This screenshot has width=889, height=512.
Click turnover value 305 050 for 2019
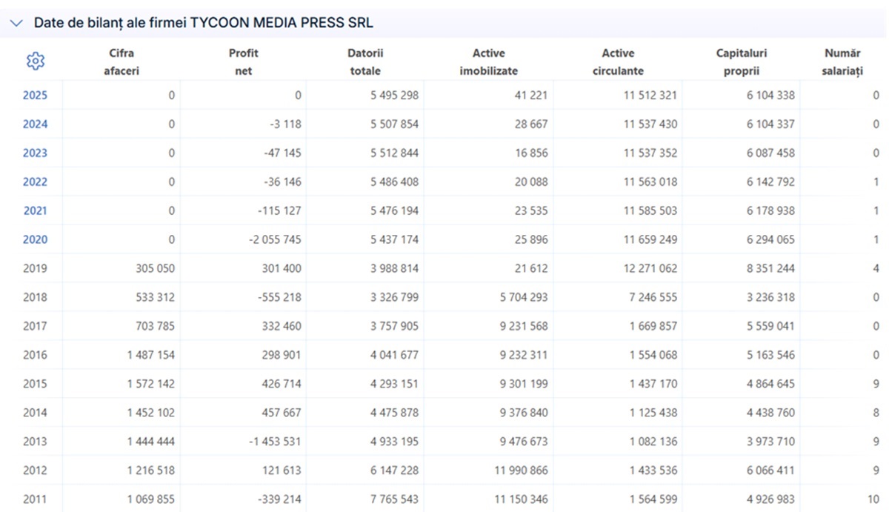click(x=154, y=268)
